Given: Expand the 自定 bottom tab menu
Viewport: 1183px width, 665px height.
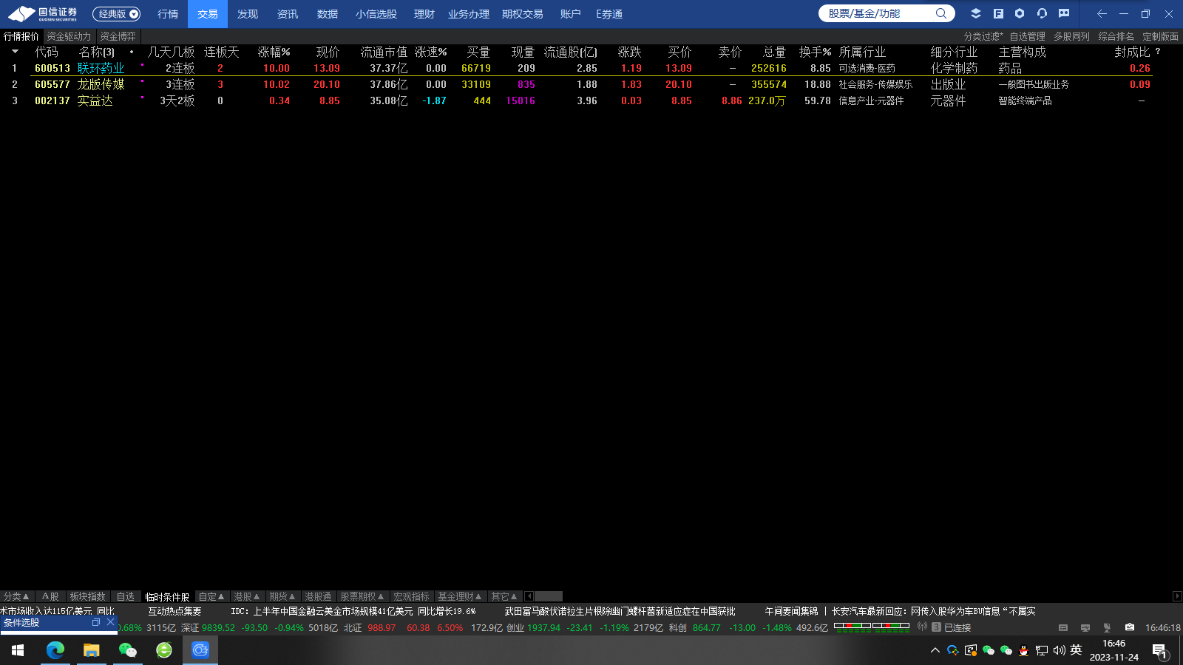Looking at the screenshot, I should pyautogui.click(x=211, y=596).
